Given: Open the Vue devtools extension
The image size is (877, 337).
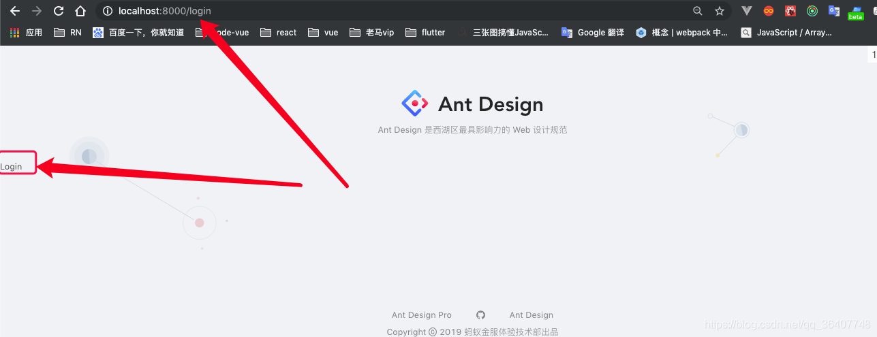Looking at the screenshot, I should 747,11.
